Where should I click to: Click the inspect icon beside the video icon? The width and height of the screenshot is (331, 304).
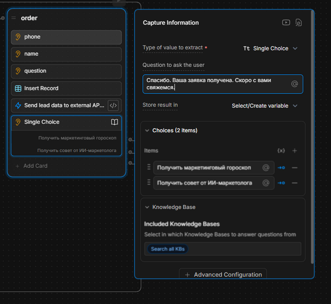[x=298, y=22]
